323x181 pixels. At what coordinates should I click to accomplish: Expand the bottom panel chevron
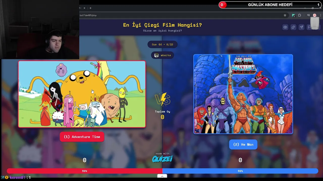coord(162,176)
